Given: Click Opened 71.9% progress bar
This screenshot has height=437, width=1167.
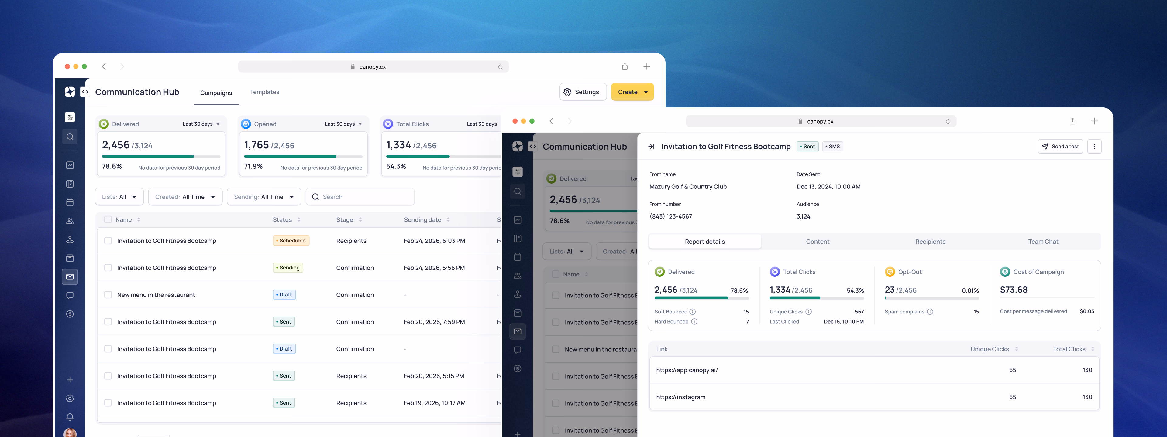Looking at the screenshot, I should pyautogui.click(x=303, y=157).
